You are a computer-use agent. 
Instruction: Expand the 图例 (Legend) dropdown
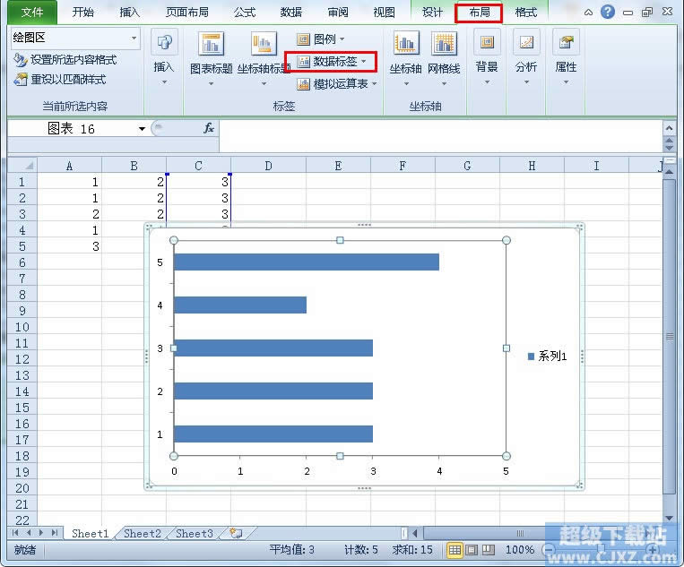(321, 39)
